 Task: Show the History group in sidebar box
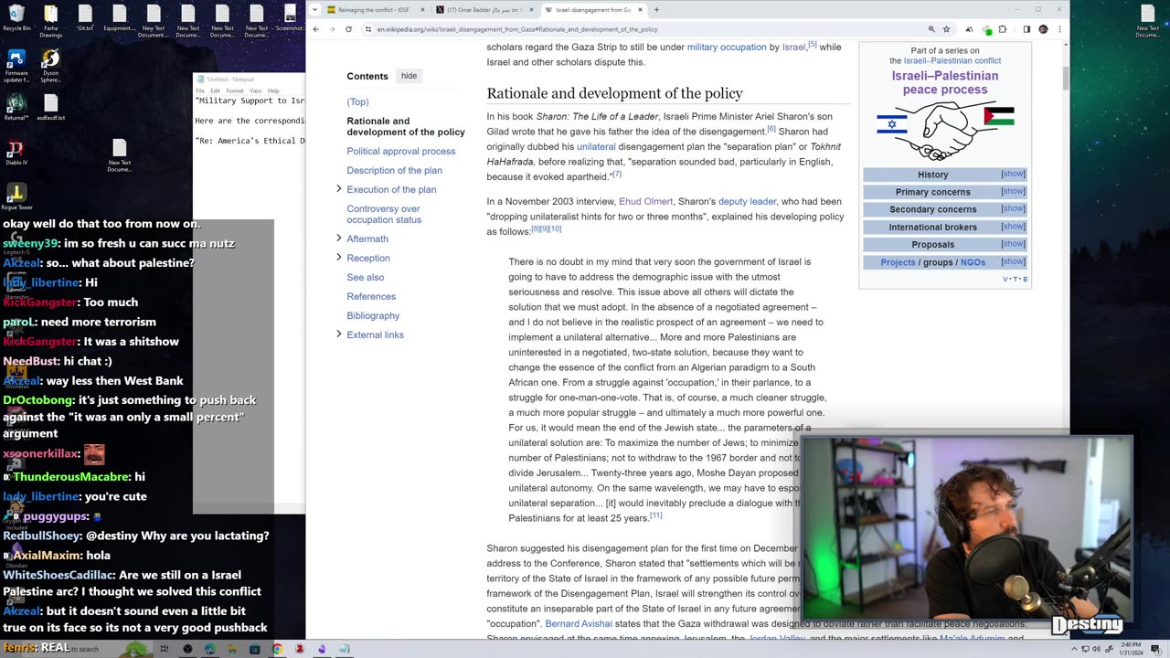click(1013, 174)
